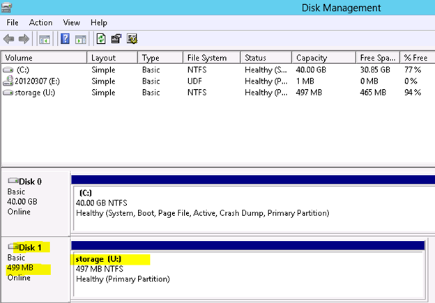Click the settings view toolbar icon
Viewport: 435px width, 303px height.
tap(132, 39)
